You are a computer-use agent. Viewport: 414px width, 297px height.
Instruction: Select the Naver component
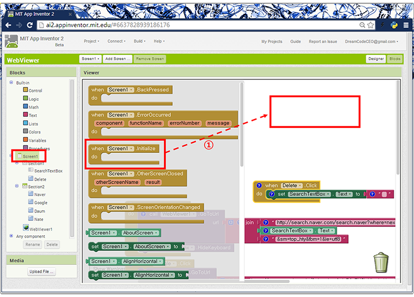tap(37, 195)
